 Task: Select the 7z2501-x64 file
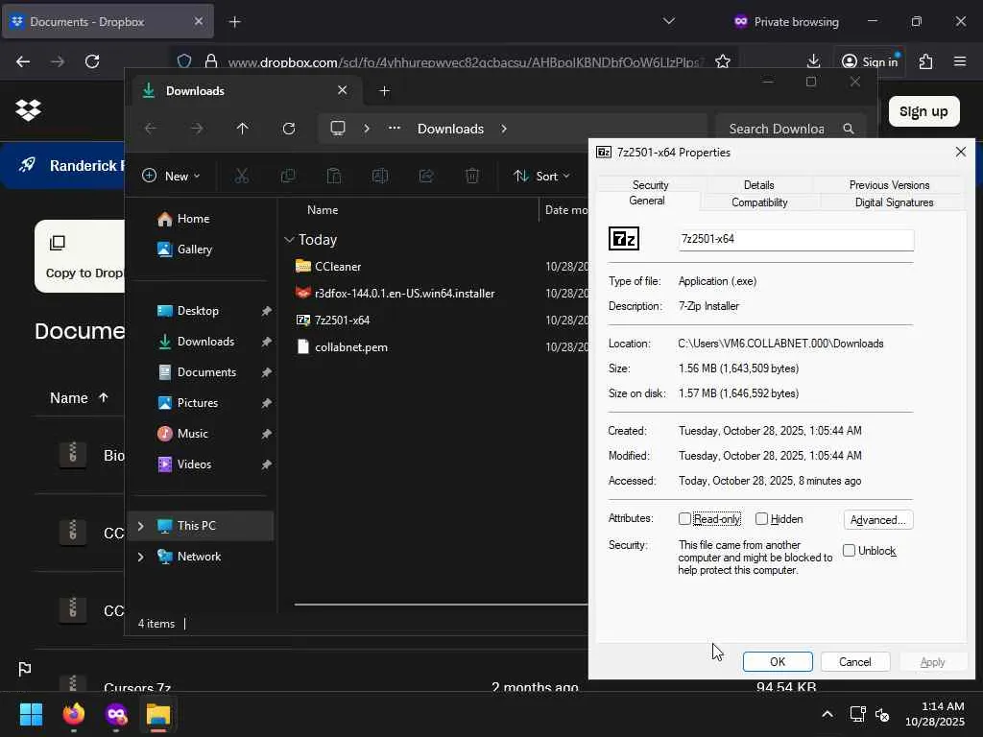(x=333, y=321)
